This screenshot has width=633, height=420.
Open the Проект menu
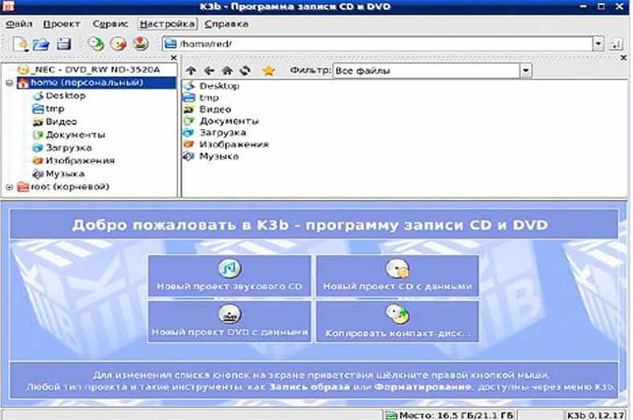[x=61, y=24]
